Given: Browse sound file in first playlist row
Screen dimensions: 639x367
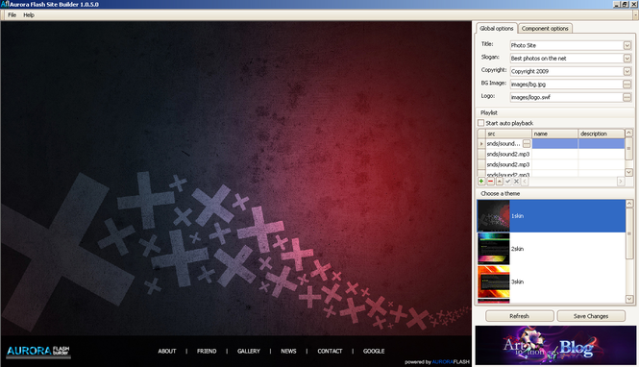Looking at the screenshot, I should tap(527, 144).
